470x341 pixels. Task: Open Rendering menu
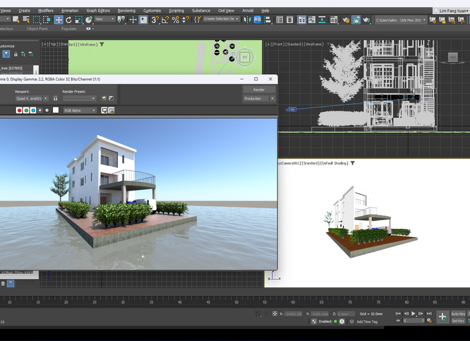[126, 11]
